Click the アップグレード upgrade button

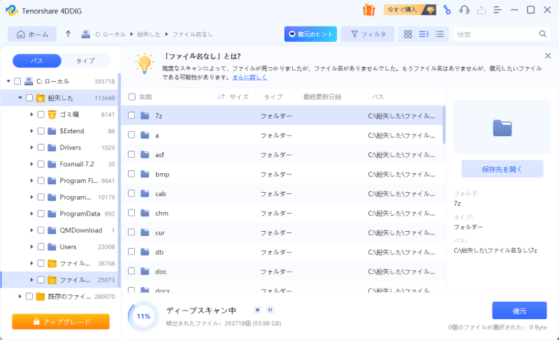pos(61,321)
